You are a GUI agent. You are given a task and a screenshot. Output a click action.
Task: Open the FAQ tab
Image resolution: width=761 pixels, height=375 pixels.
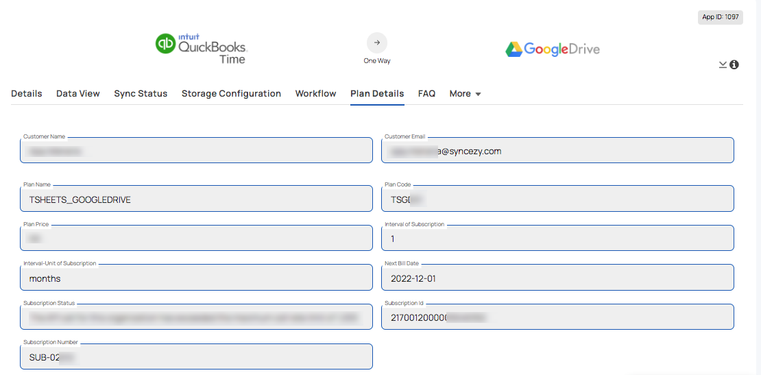point(426,94)
